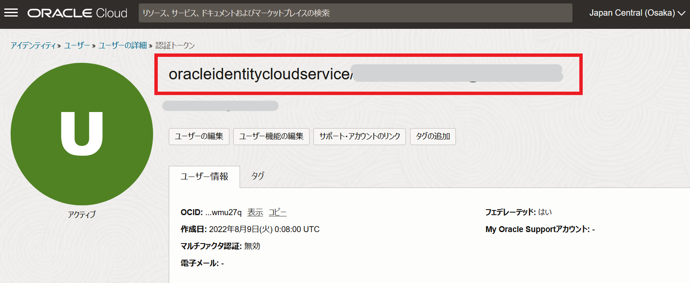This screenshot has width=690, height=283.
Task: Click the truncated OCID value wmu27q
Action: pos(223,212)
